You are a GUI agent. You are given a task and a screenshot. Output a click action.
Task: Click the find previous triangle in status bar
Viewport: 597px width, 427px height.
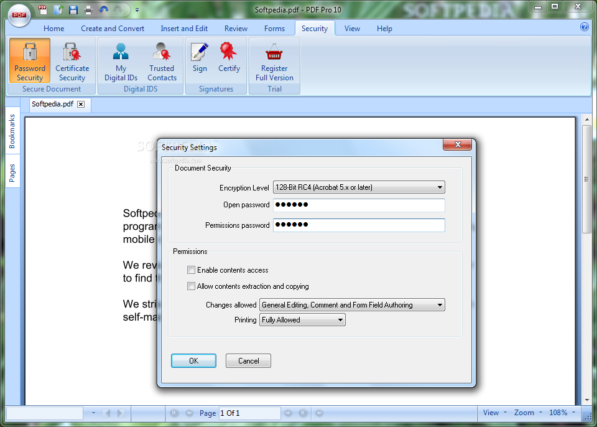point(106,413)
